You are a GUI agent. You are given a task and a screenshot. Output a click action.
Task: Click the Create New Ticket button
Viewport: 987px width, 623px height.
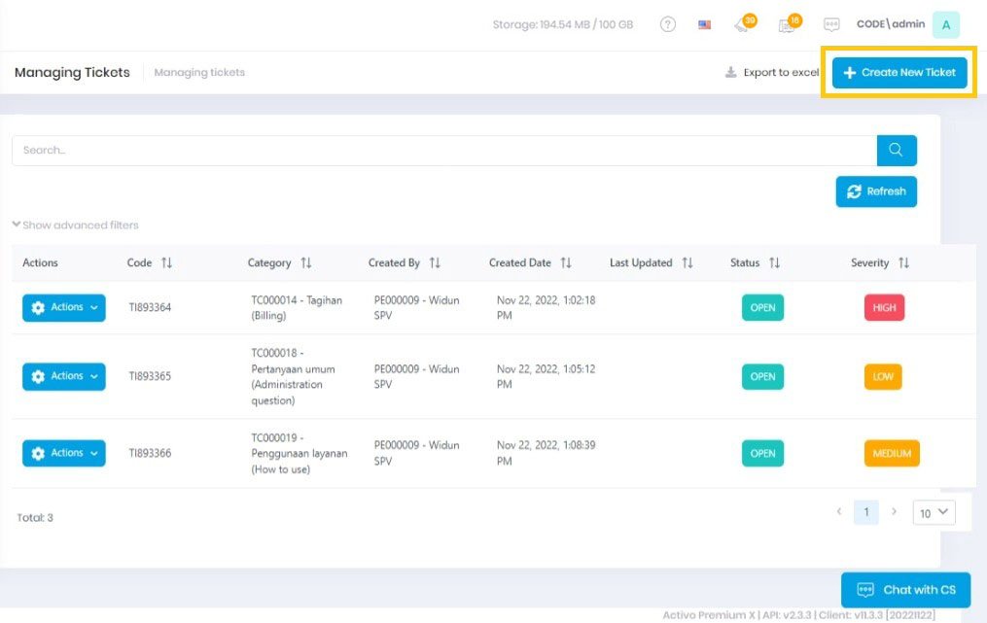[x=899, y=72]
